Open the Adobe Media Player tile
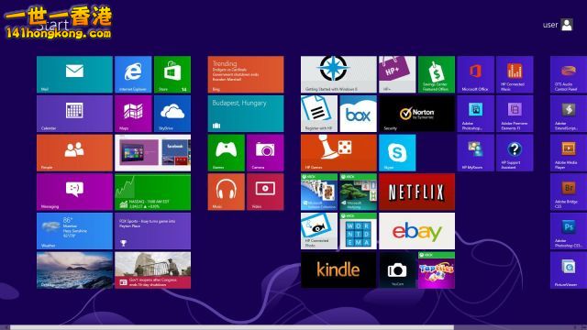Screen dimensions: 587x330 coord(569,153)
